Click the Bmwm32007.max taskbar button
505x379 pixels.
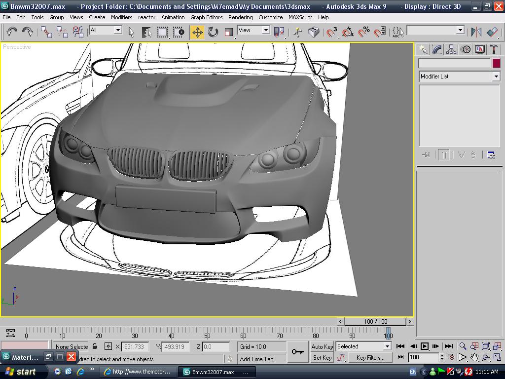coord(217,372)
